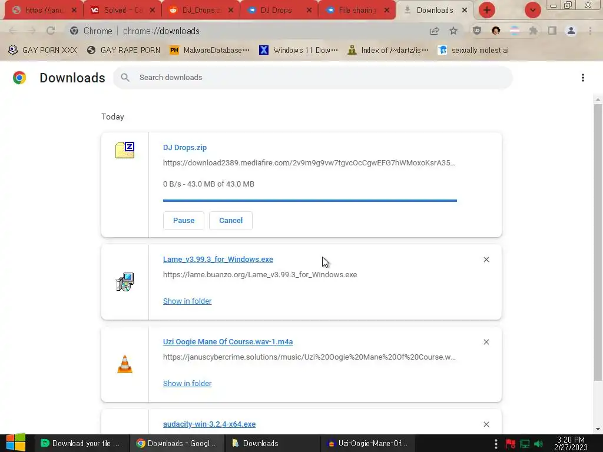This screenshot has width=603, height=452.
Task: Go back using the back arrow
Action: pyautogui.click(x=13, y=31)
